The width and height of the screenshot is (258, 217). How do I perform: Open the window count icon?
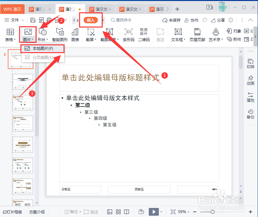pos(210,7)
